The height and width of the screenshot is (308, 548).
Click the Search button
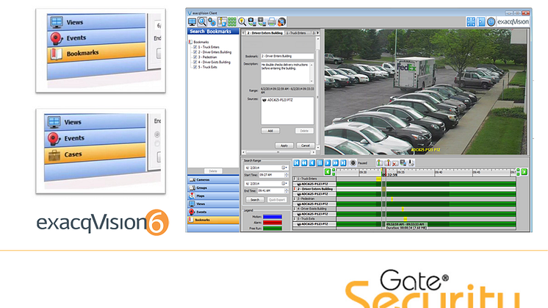(255, 200)
